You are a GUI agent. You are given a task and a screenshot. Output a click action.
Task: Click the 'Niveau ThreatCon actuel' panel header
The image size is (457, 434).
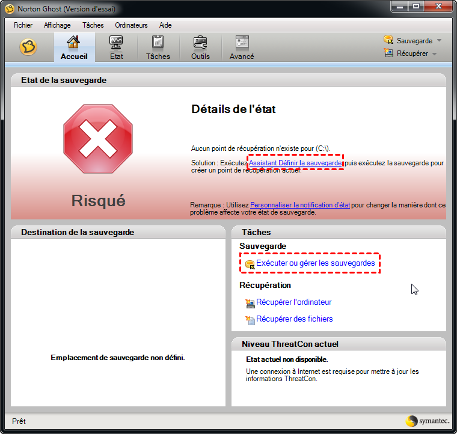pos(339,344)
